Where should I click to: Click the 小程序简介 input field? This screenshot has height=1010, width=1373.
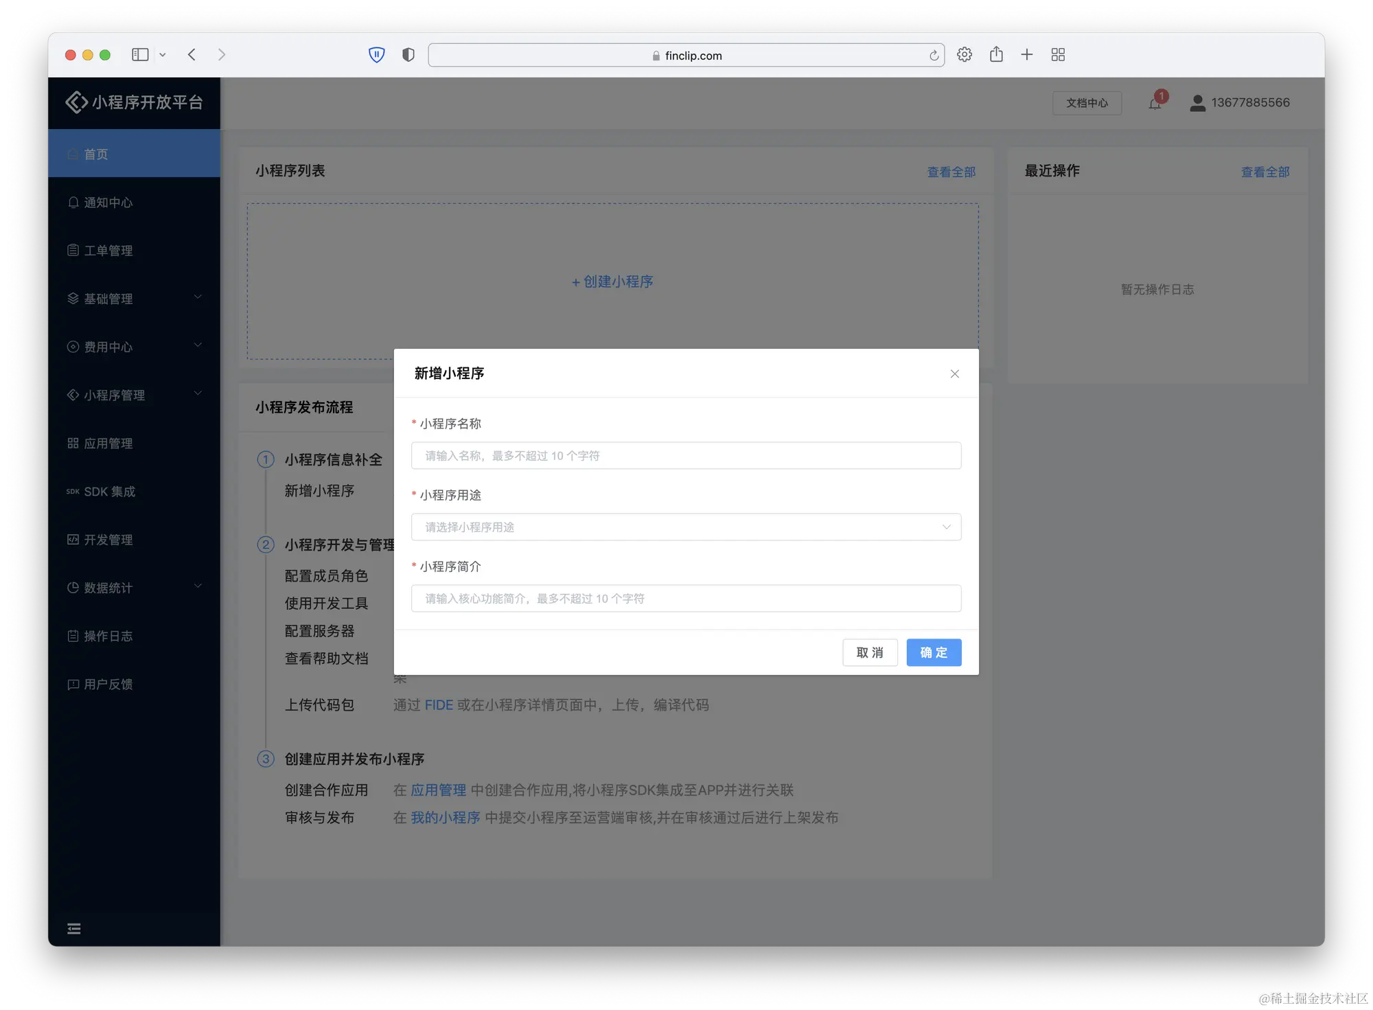tap(686, 598)
